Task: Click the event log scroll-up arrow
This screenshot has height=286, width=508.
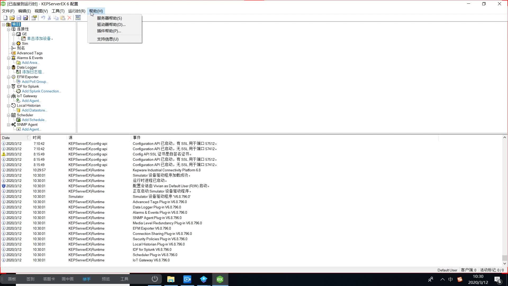Action: point(505,137)
